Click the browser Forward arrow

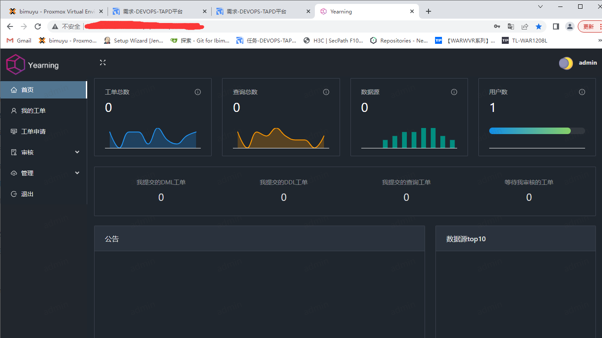tap(24, 26)
